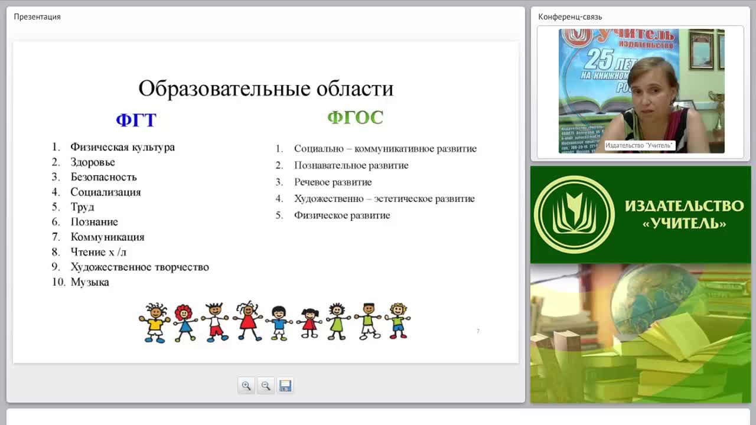Select Речевое развитие item
The width and height of the screenshot is (756, 425).
(333, 182)
